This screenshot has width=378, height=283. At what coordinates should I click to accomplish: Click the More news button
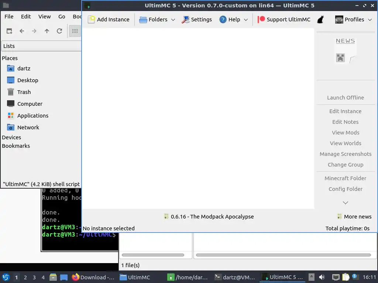tap(354, 217)
